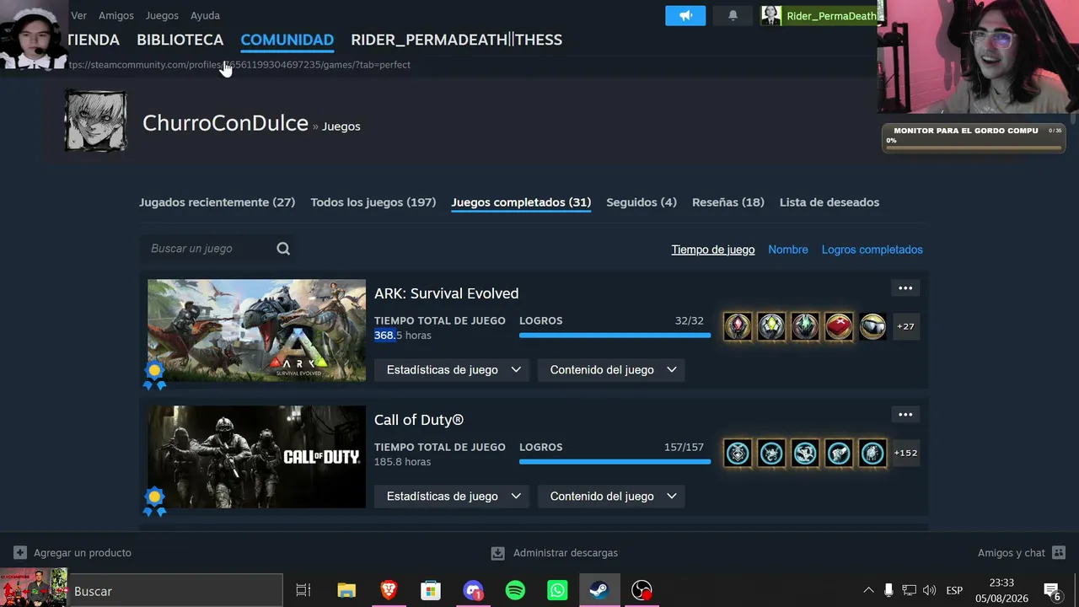The width and height of the screenshot is (1079, 607).
Task: Click ARK's red gem achievement icon
Action: [x=738, y=326]
